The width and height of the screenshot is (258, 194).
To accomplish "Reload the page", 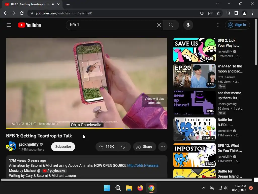I will [x=22, y=13].
